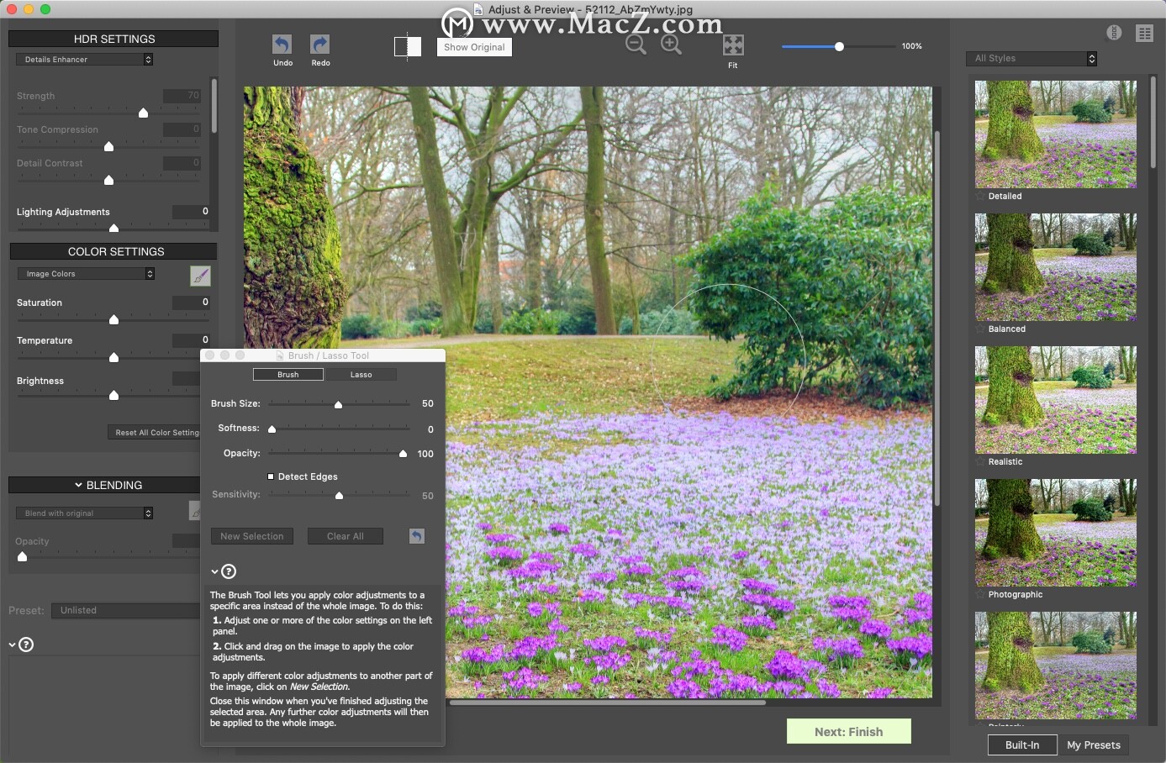Select the Balanced preset thumbnail
The image size is (1166, 763).
point(1056,267)
